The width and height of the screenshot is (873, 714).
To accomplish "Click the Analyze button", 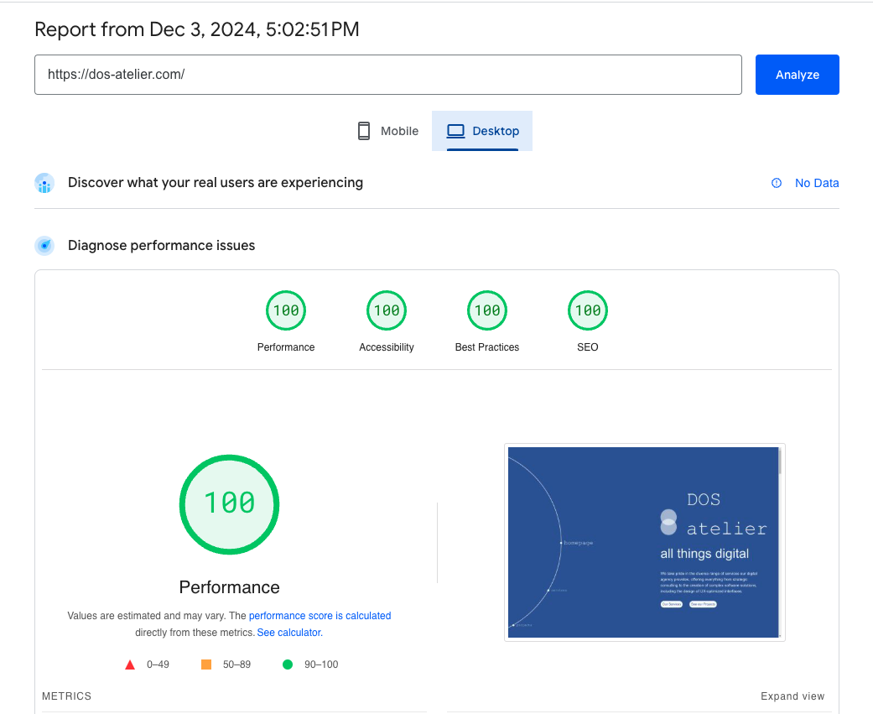I will tap(797, 75).
